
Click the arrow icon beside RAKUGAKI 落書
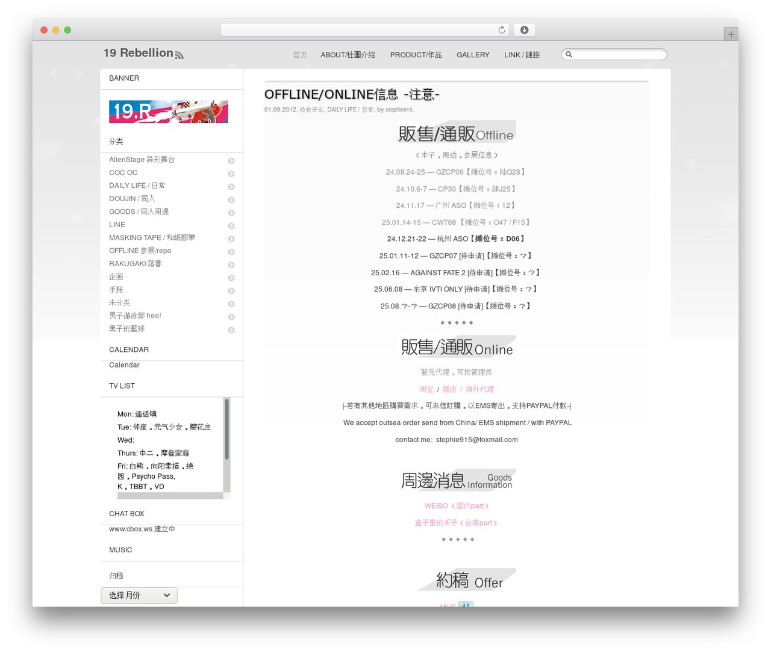pyautogui.click(x=231, y=265)
